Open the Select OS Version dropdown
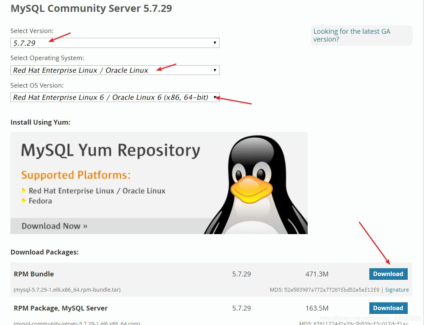Viewport: 424px width, 325px height. [x=115, y=97]
